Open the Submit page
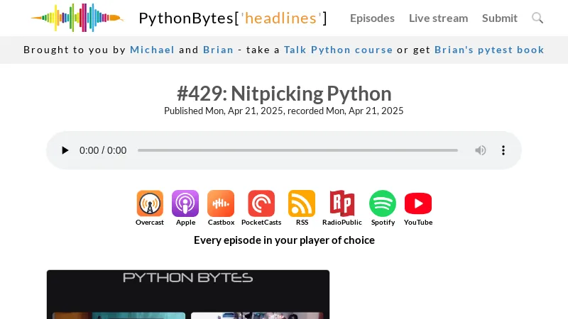 (500, 18)
